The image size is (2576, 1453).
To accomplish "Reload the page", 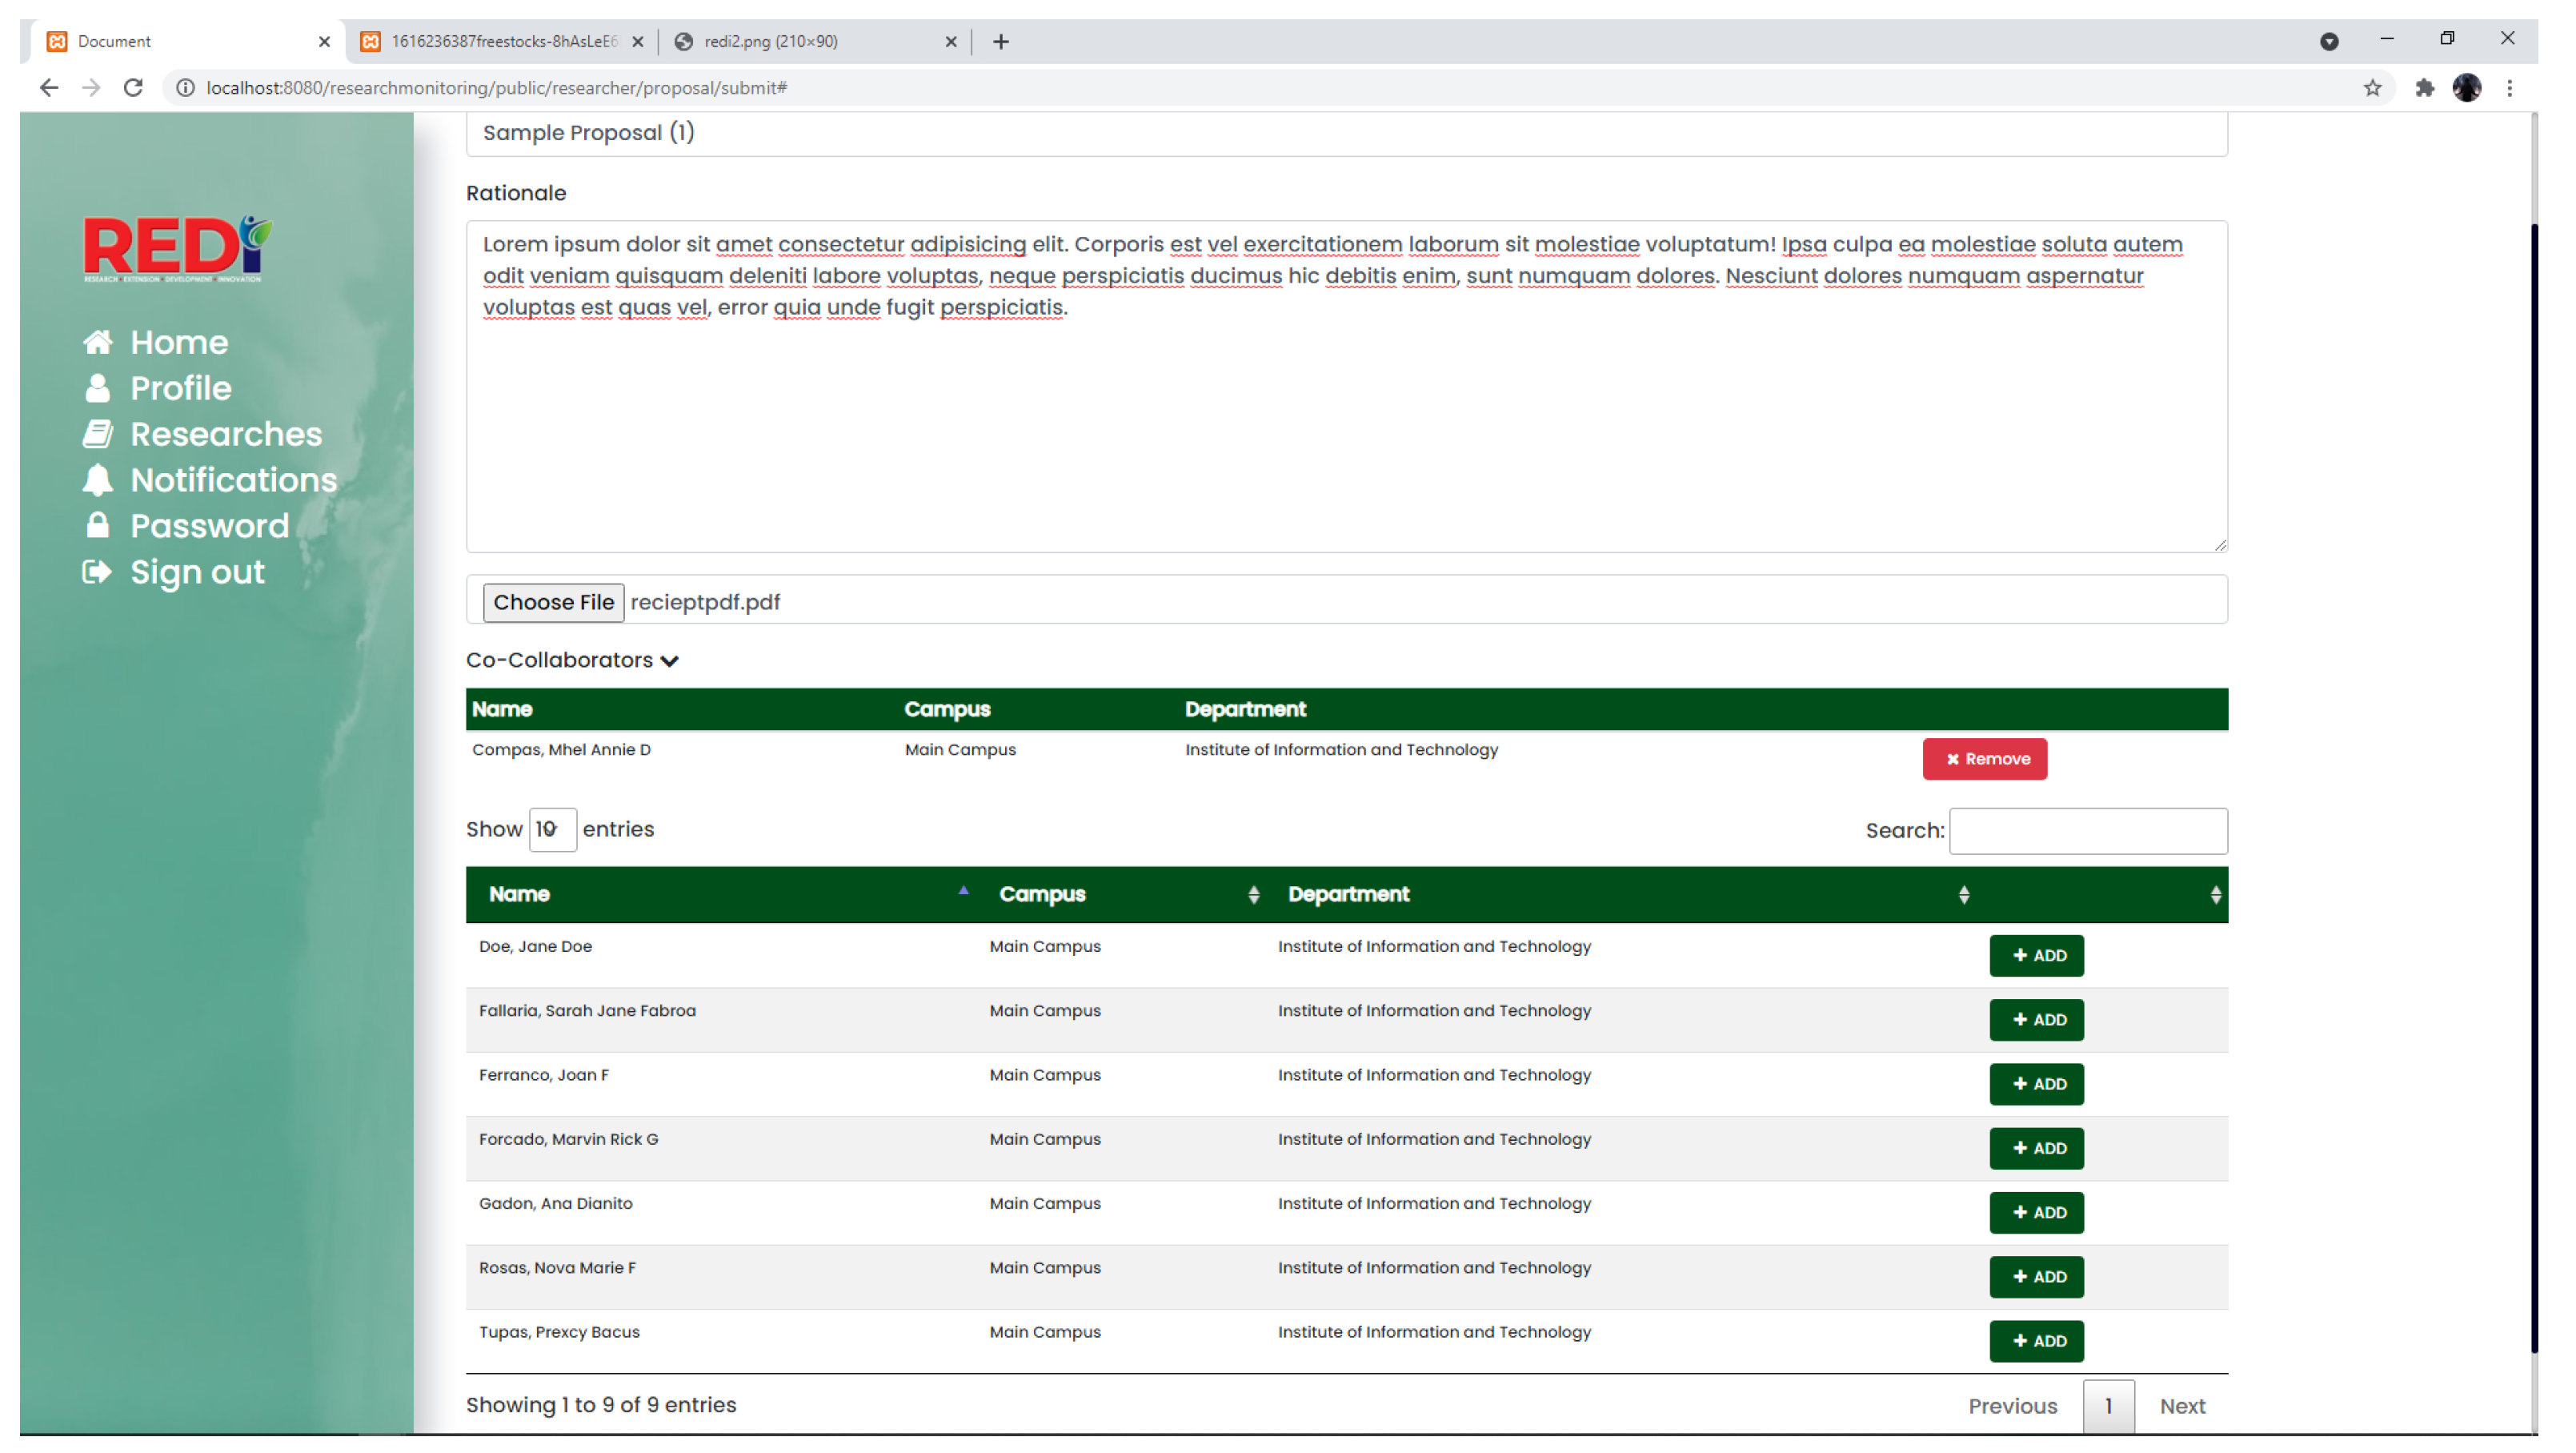I will 133,88.
